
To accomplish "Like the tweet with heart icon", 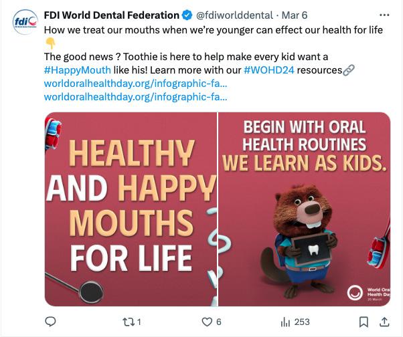I will 206,322.
